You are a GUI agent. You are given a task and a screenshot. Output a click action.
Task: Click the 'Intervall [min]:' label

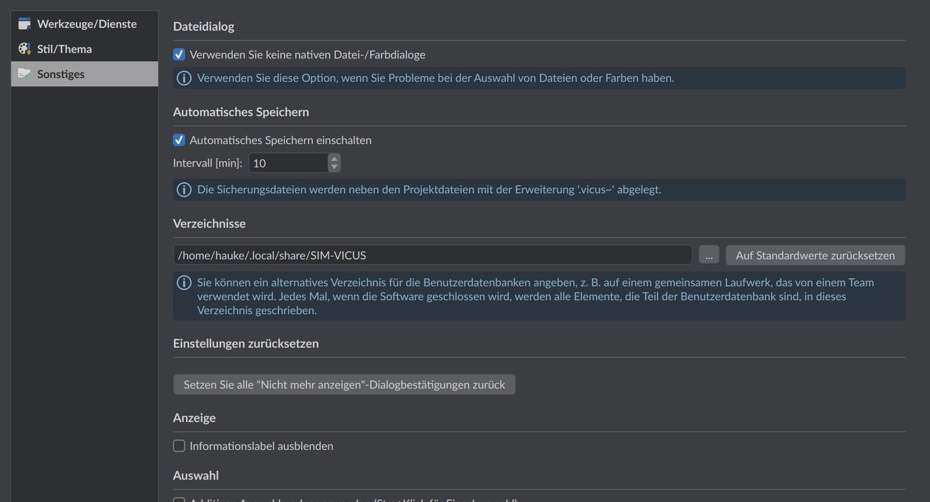pos(207,163)
